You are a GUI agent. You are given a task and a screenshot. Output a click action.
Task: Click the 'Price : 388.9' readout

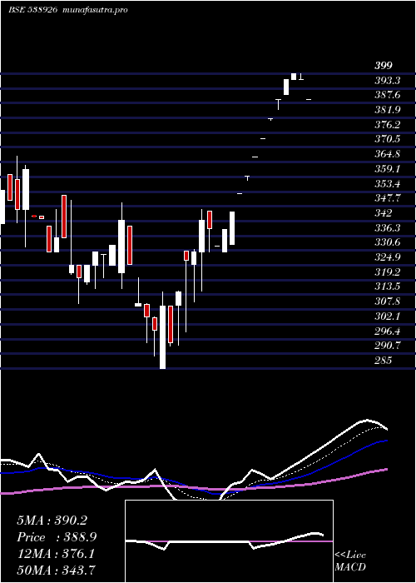click(57, 537)
